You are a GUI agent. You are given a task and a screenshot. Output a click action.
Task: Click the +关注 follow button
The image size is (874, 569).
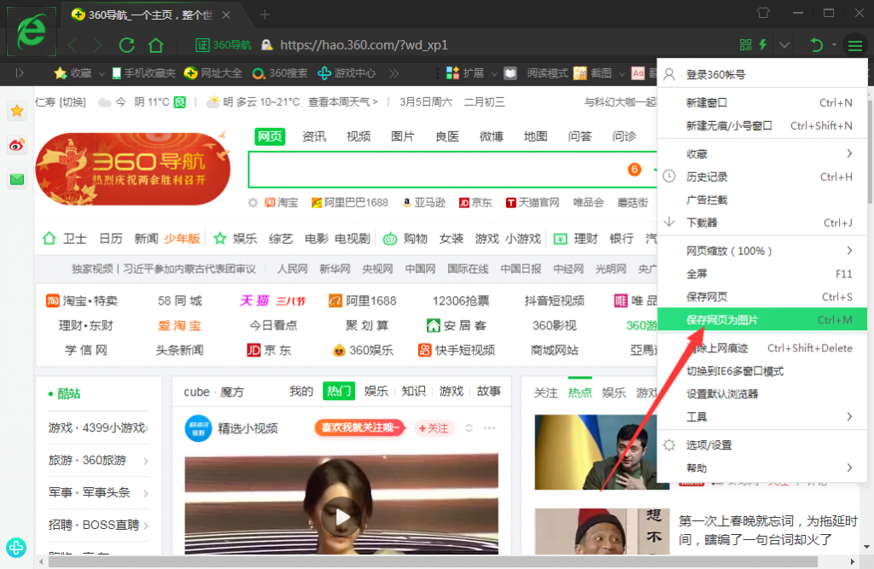(x=434, y=428)
